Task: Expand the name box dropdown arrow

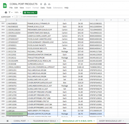Action: pos(13,17)
